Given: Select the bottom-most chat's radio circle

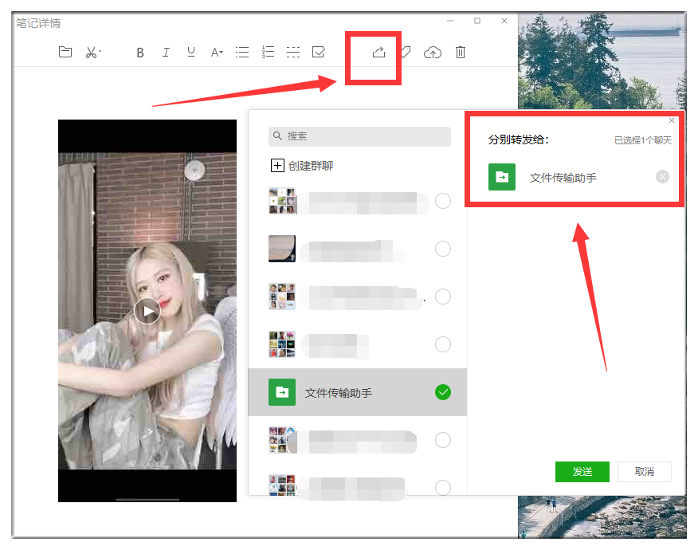Looking at the screenshot, I should [443, 487].
